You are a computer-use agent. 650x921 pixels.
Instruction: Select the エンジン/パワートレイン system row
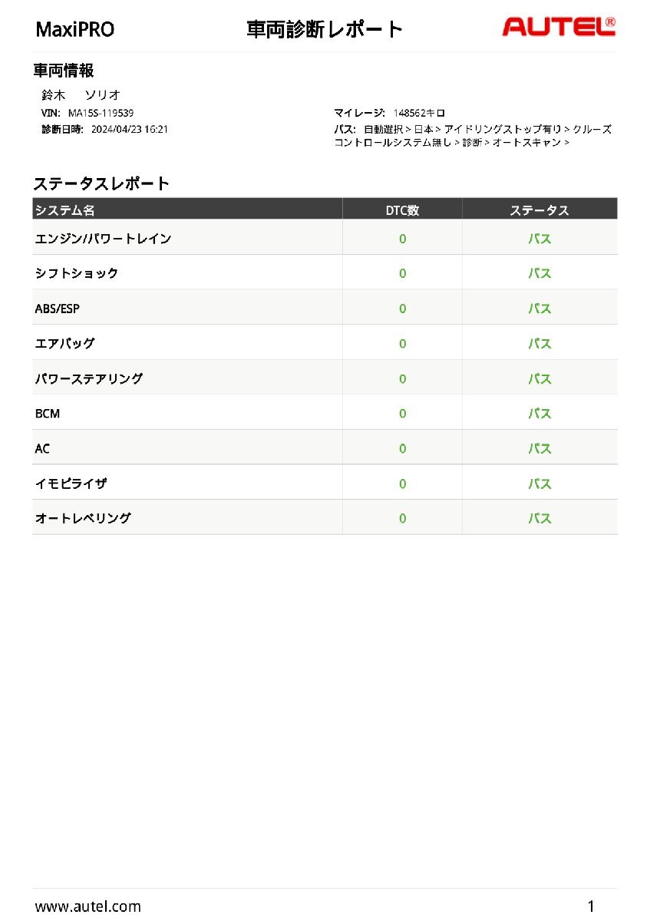104,239
